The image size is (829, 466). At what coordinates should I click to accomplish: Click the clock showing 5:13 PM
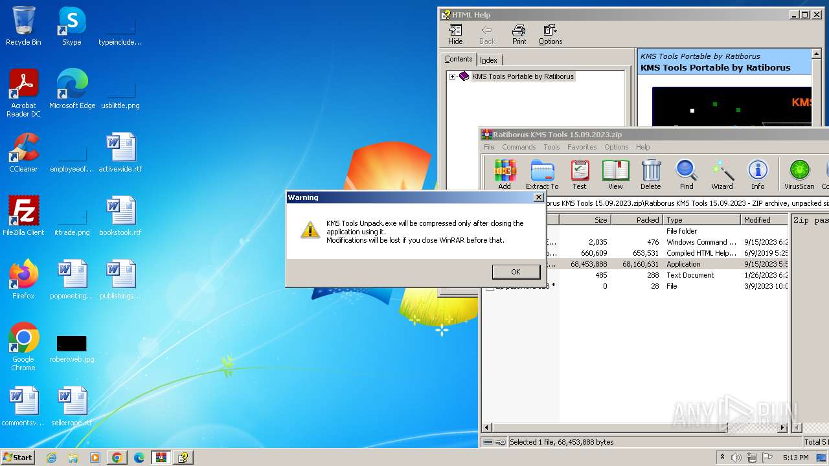795,458
